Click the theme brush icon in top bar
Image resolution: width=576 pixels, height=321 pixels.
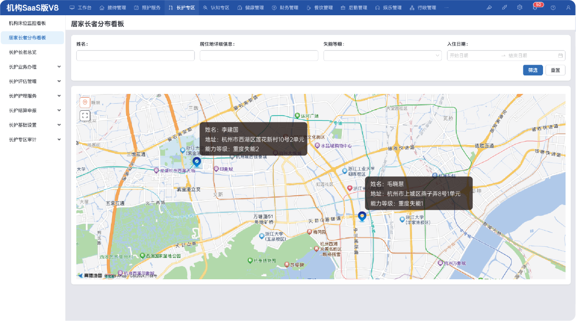tap(504, 7)
